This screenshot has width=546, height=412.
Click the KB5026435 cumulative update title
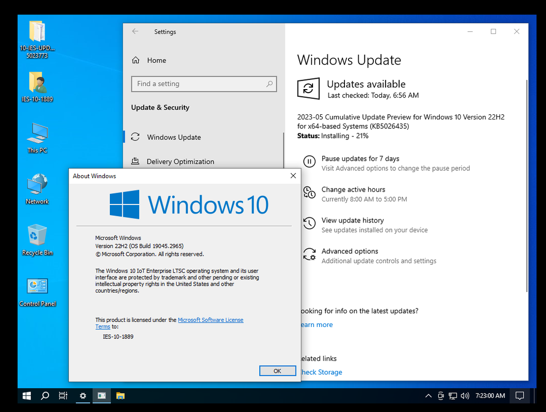click(x=401, y=122)
